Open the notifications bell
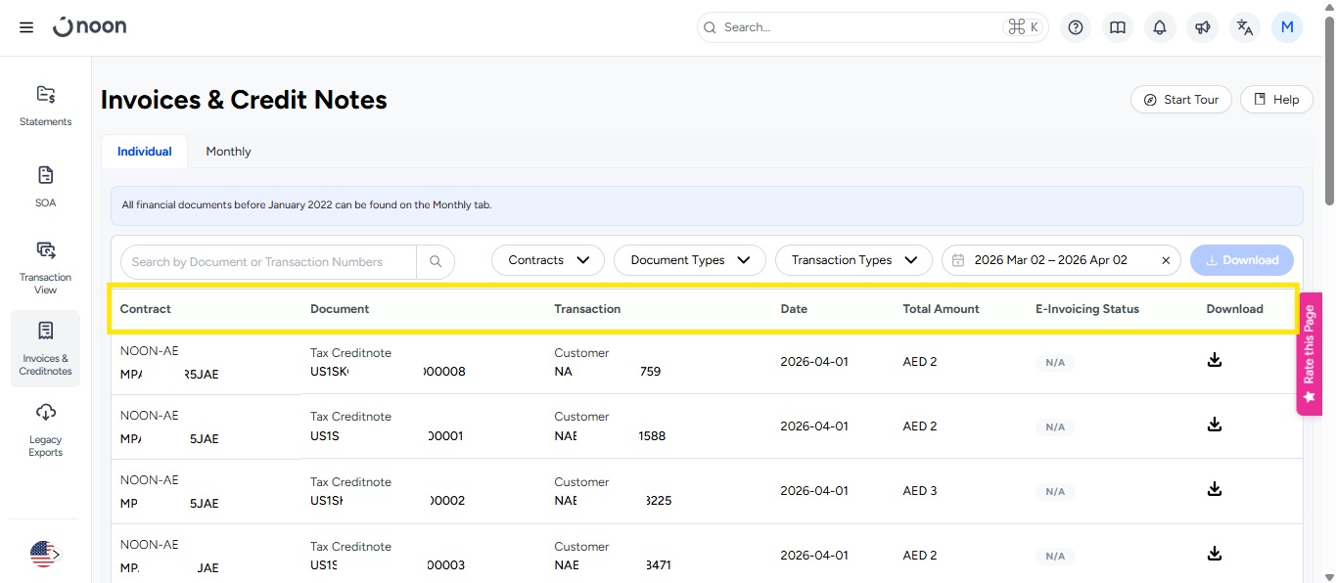 [1160, 27]
